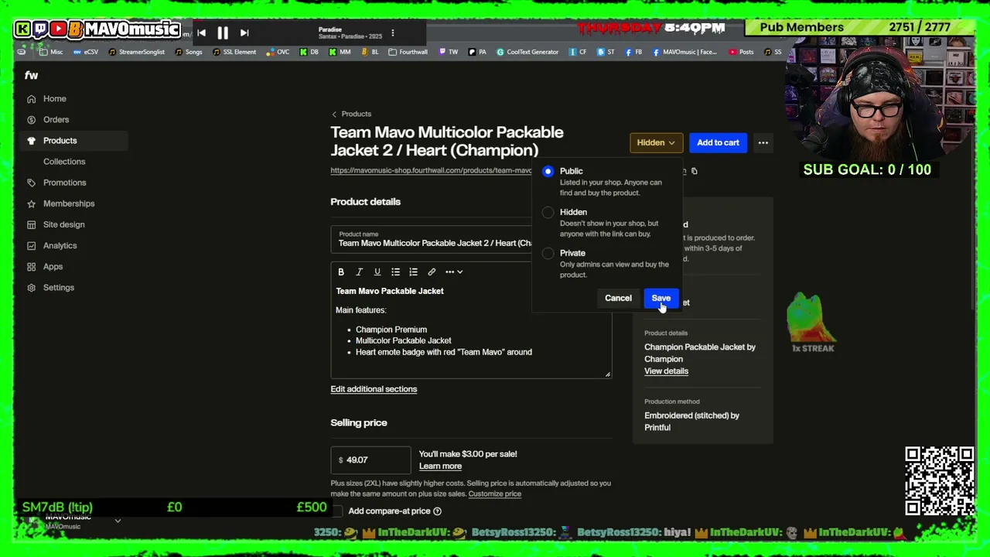Select the Hidden visibility radio option
Screen dimensions: 990x557
548,212
